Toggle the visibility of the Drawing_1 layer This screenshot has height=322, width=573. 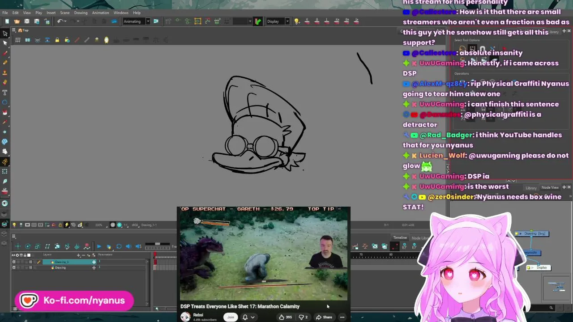click(14, 262)
